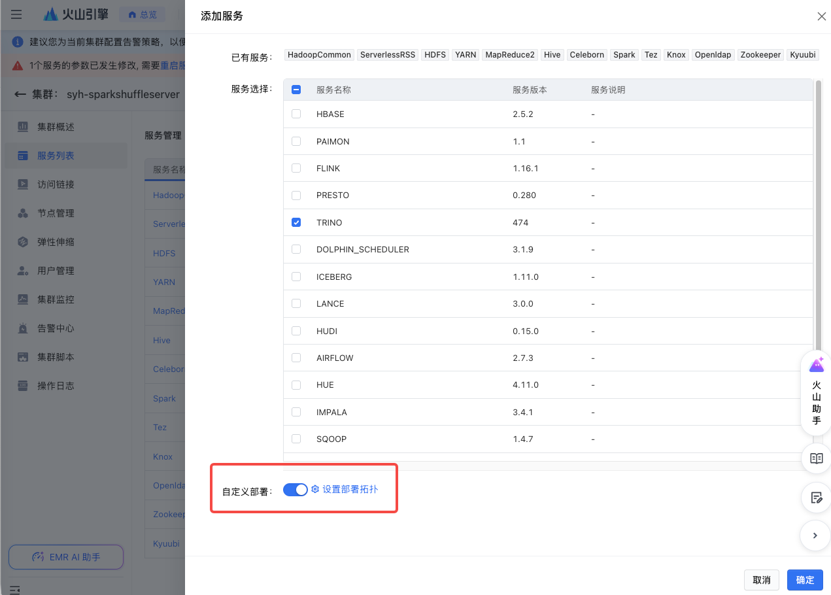Check the AIRFLOW service checkbox
831x595 pixels.
[x=296, y=358]
